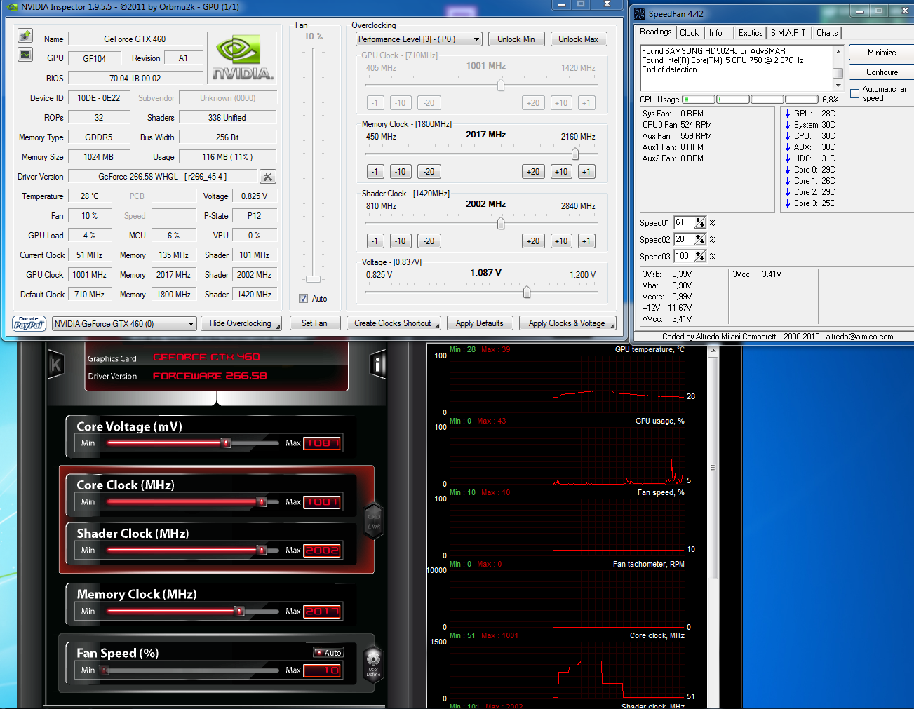Click NVIDIA Inspector title bar icon

(x=12, y=7)
